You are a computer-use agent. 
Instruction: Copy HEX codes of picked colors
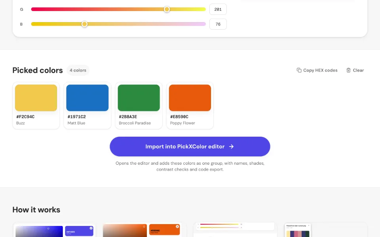tap(317, 70)
